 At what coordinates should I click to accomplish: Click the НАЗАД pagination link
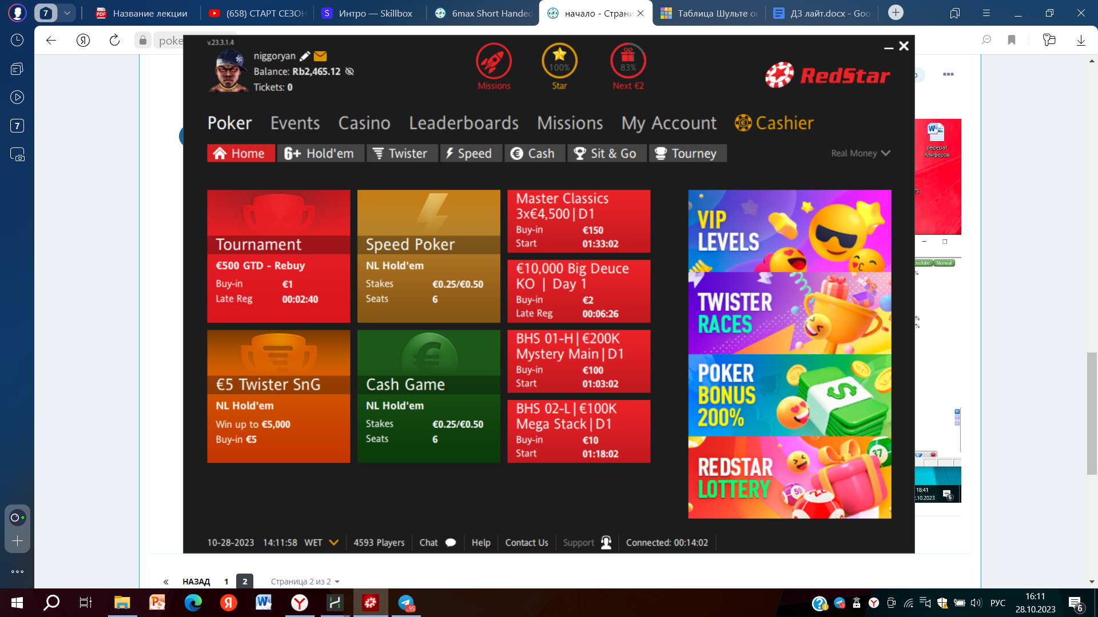[x=196, y=582]
